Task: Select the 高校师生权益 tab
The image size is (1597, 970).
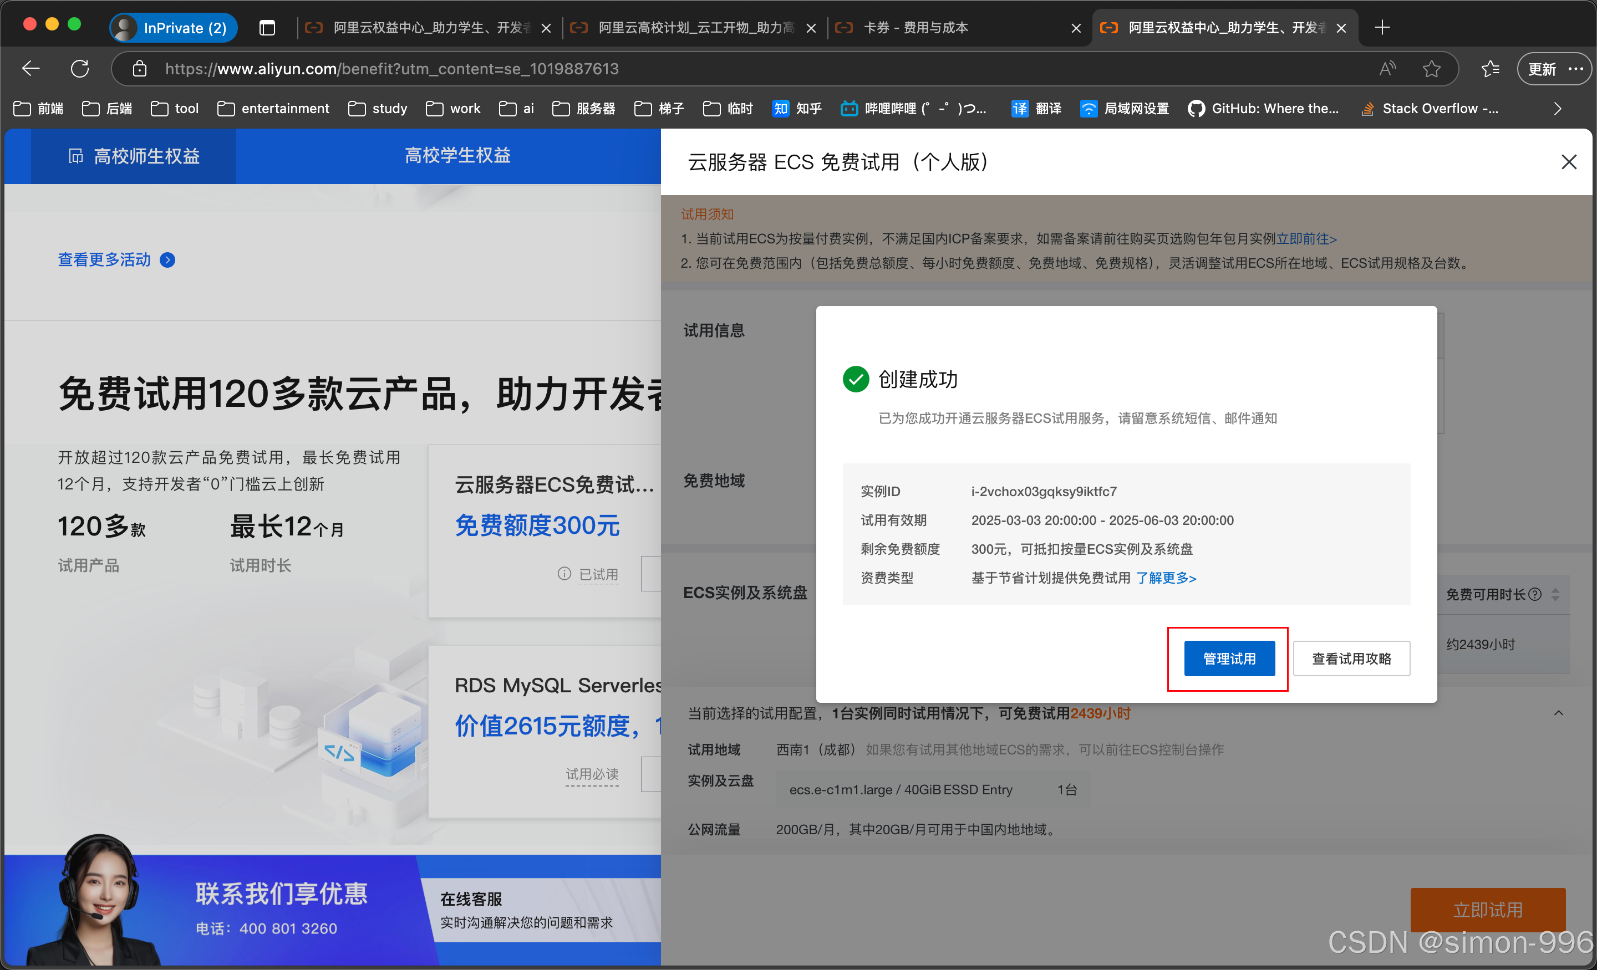Action: tap(134, 156)
